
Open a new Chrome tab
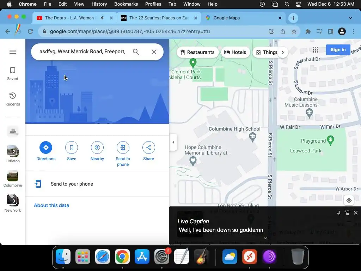[x=293, y=18]
